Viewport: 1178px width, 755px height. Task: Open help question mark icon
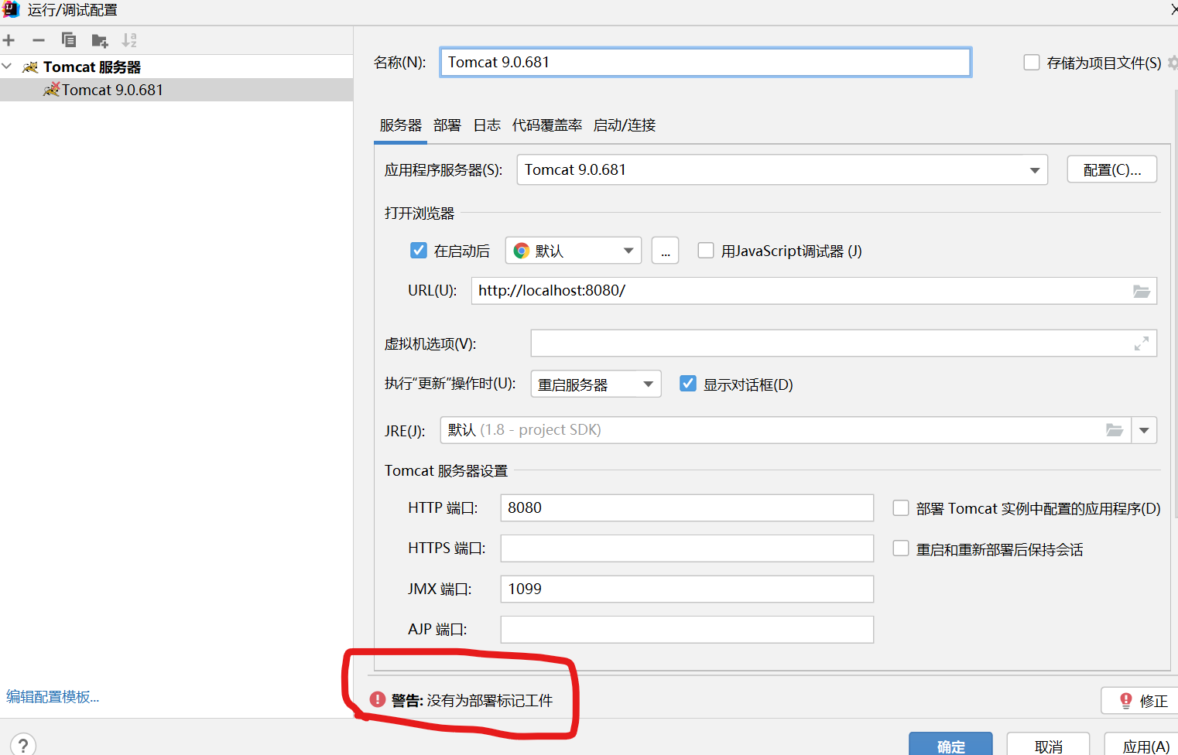(23, 744)
